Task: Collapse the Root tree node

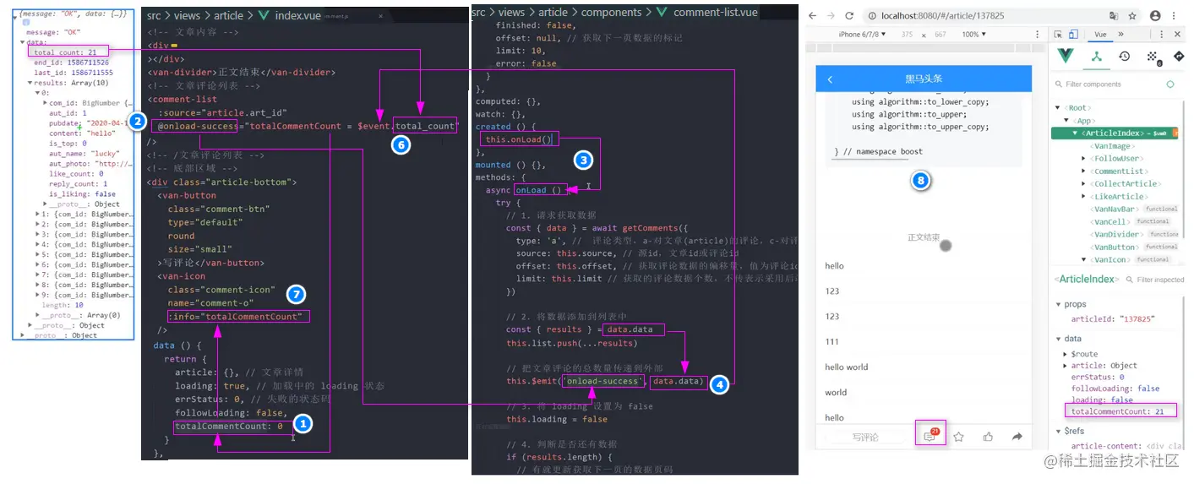Action: [1058, 108]
